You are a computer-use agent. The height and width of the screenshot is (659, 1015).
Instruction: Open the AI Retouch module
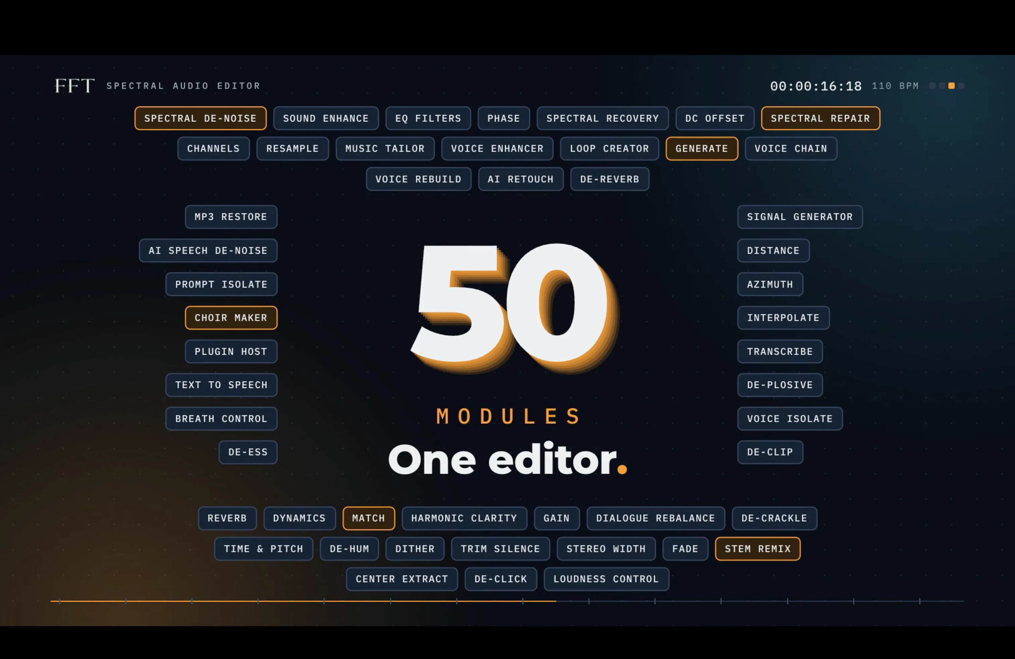521,179
